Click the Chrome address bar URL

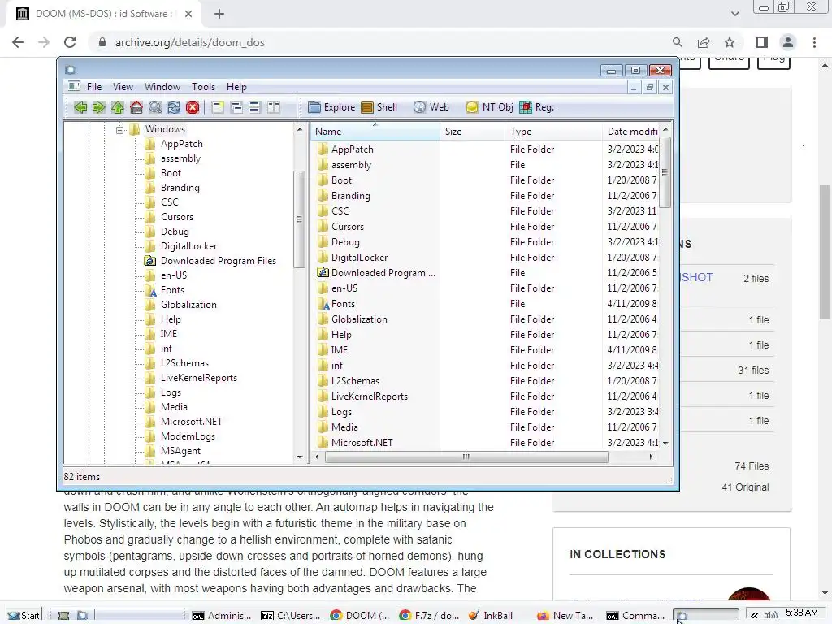click(x=189, y=42)
